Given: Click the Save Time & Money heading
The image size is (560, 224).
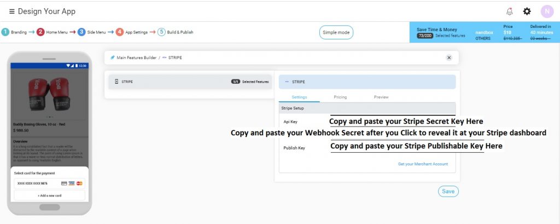Looking at the screenshot, I should coord(437,30).
